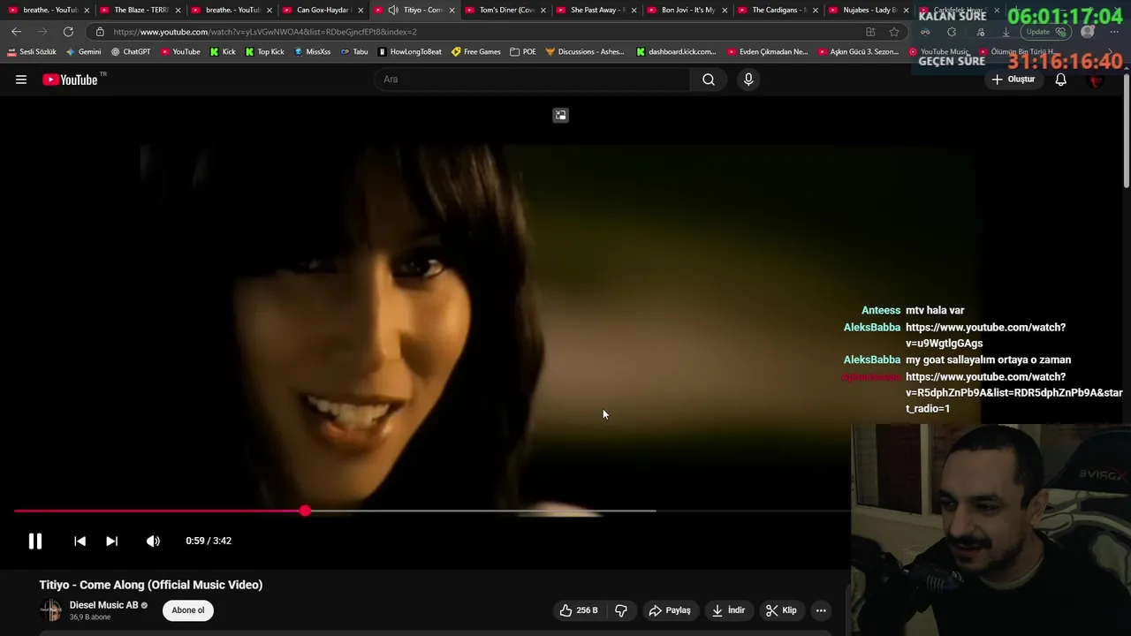Open browser downloads arrow icon
The image size is (1131, 636).
pos(1006,32)
